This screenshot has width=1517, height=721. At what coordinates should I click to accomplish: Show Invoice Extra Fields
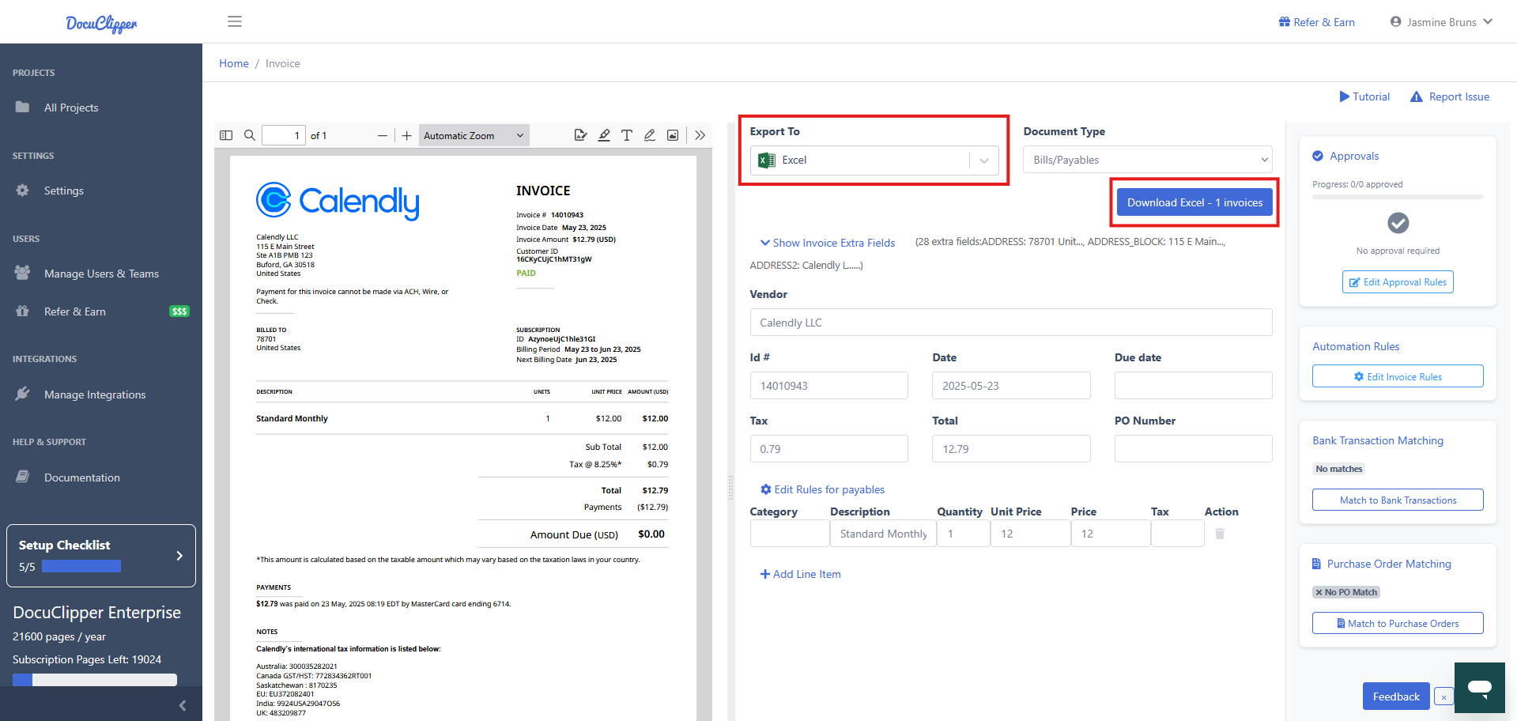point(827,243)
